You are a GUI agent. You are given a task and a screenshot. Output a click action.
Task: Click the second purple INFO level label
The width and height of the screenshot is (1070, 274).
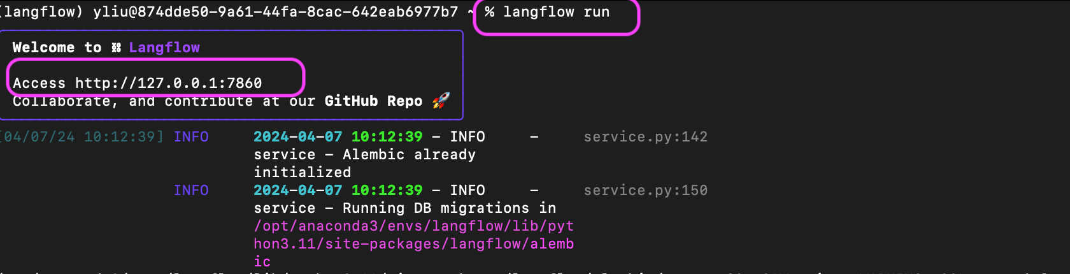[x=191, y=191]
